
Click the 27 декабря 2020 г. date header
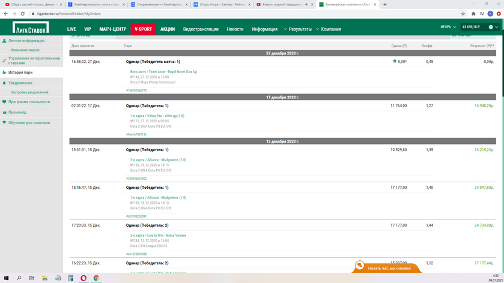282,53
